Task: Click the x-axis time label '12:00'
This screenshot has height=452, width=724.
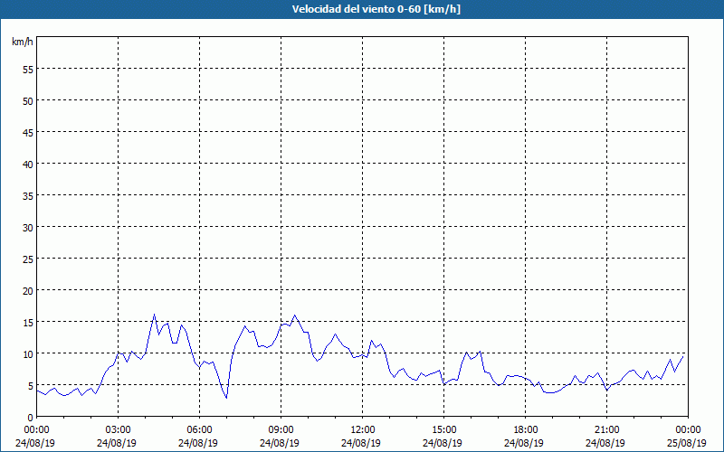Action: pyautogui.click(x=363, y=430)
